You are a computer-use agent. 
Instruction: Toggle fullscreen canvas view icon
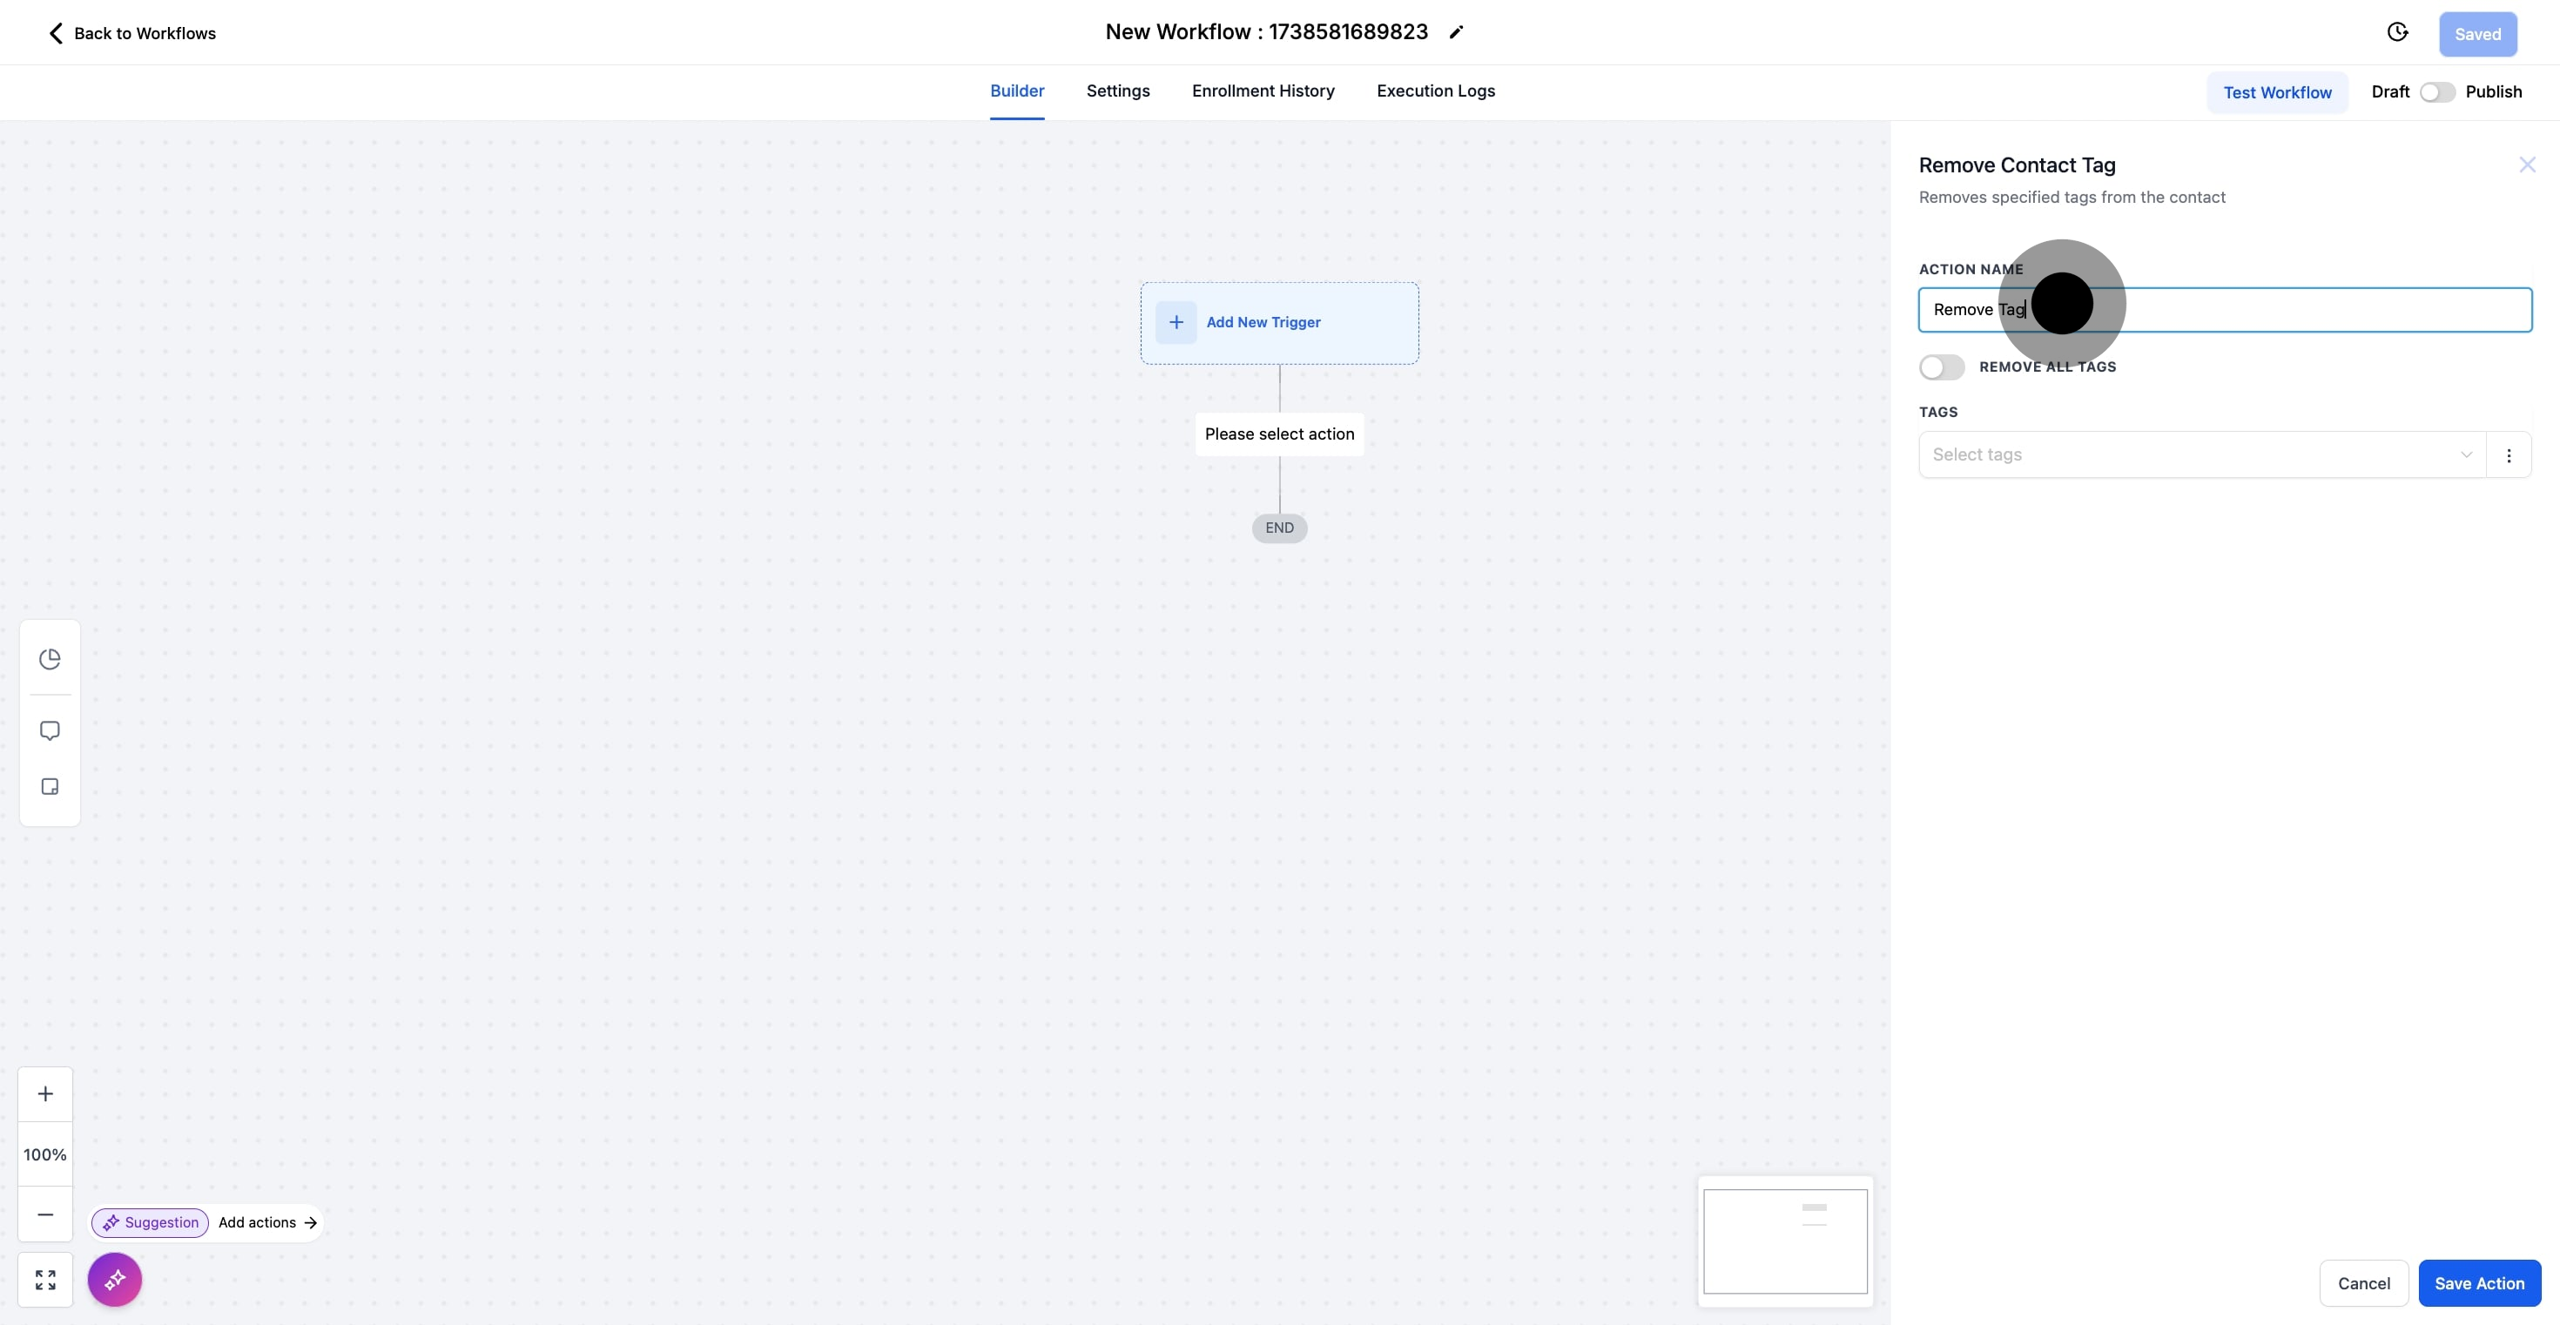[x=45, y=1280]
